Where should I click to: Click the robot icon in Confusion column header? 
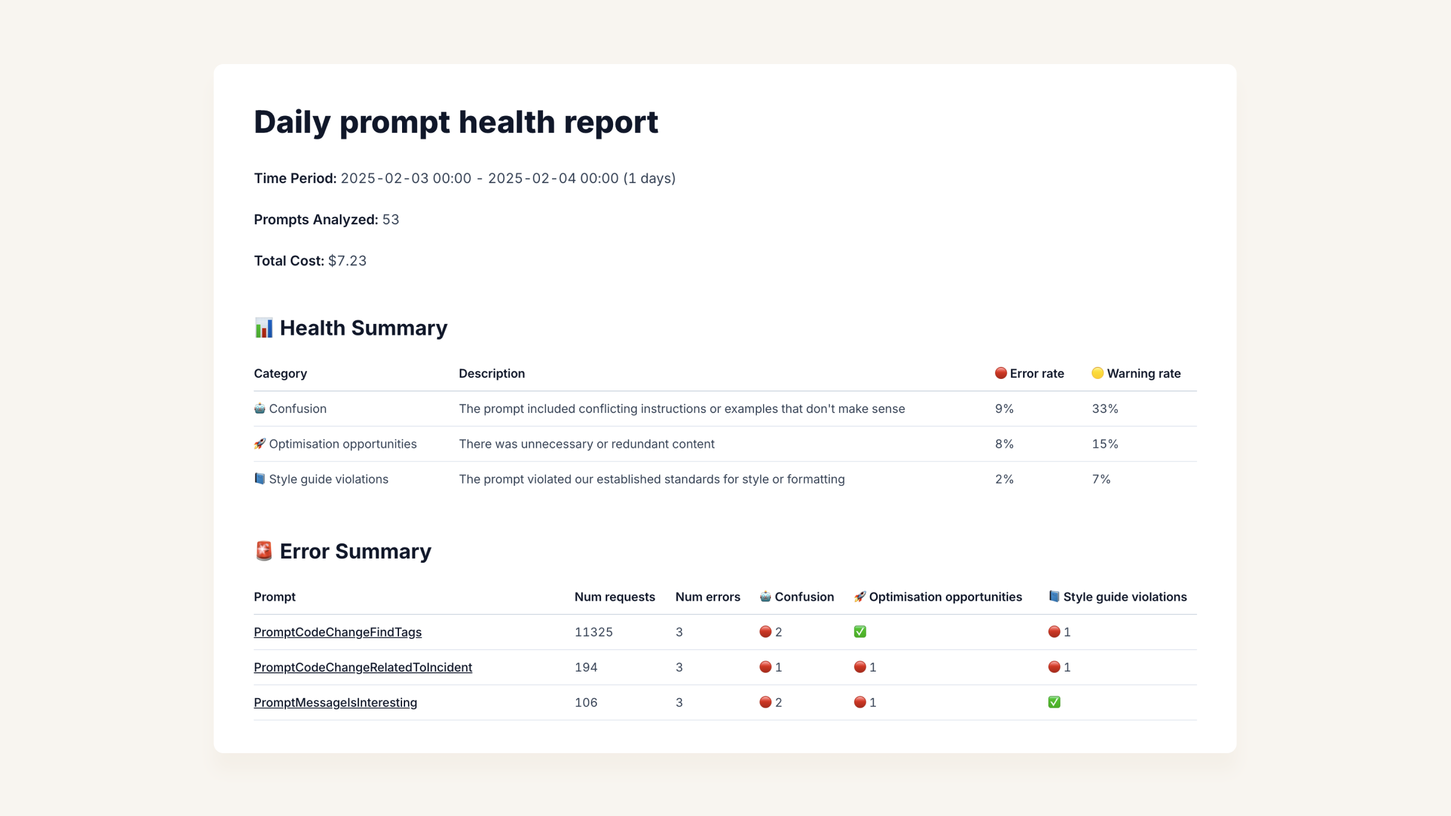[765, 596]
